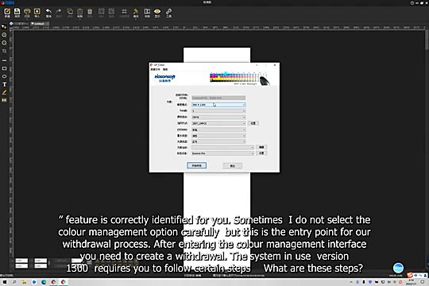The width and height of the screenshot is (429, 286).
Task: Click the split-panel layout icon
Action: point(147,13)
